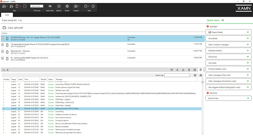
Task: Sort log by Number column header
Action: click(x=6, y=79)
